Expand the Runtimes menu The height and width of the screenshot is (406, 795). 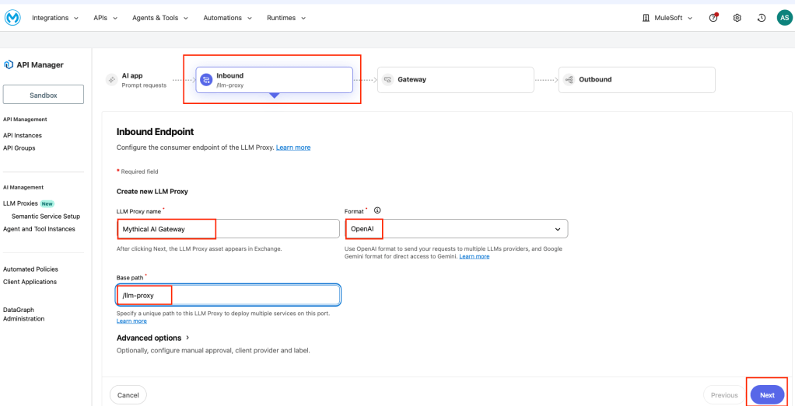click(285, 18)
